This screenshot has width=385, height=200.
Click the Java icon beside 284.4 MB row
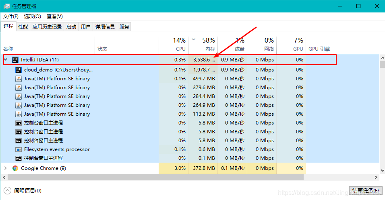(x=19, y=96)
